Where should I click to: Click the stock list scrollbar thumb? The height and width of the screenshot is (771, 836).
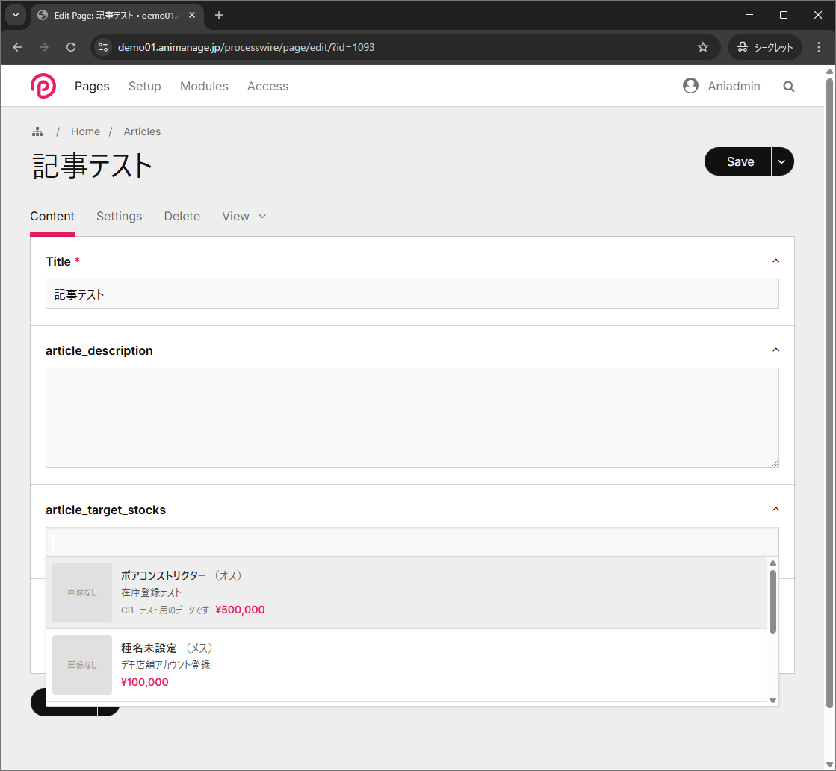point(772,601)
